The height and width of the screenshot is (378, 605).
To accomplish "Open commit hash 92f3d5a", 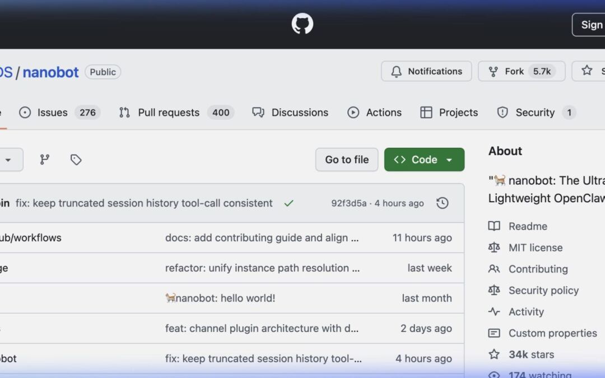I will (348, 203).
